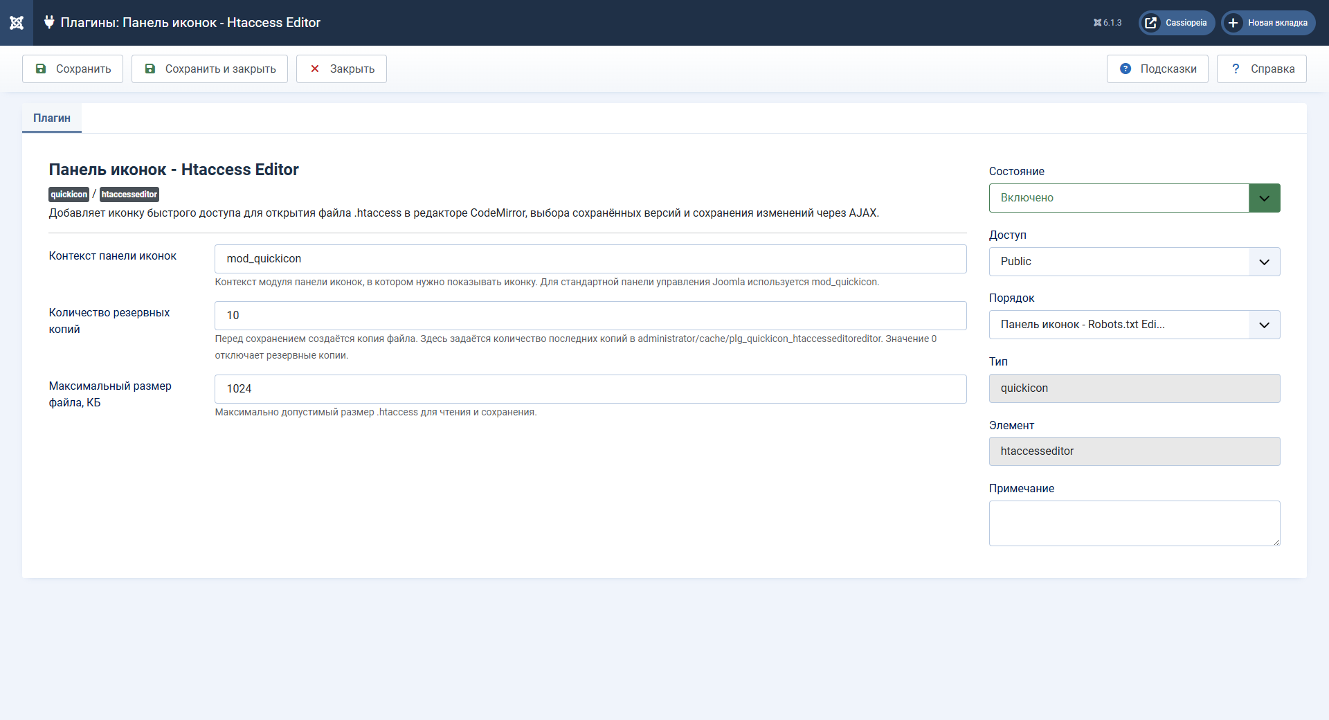Click the red X icon on Закрыть
The width and height of the screenshot is (1329, 720).
315,69
